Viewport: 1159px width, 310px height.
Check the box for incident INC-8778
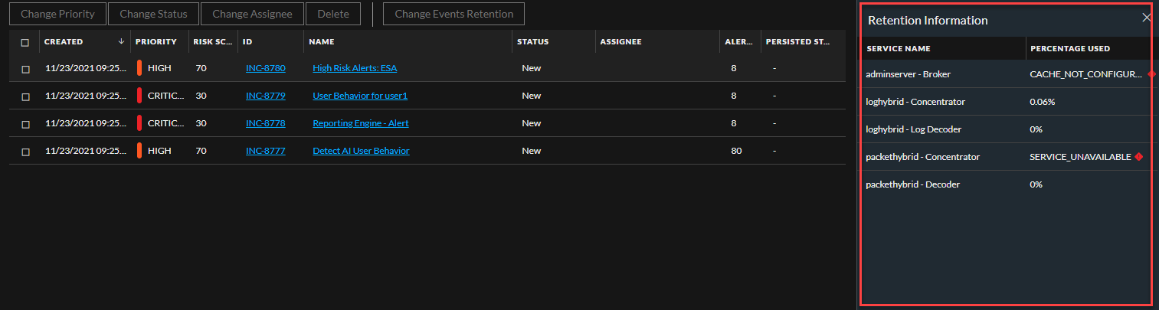[x=25, y=124]
